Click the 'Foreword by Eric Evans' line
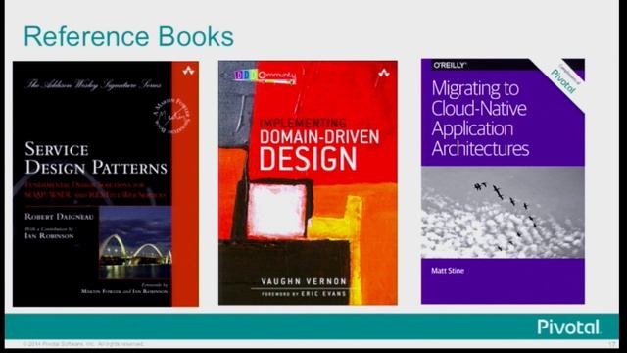This screenshot has height=353, width=627. 304,294
